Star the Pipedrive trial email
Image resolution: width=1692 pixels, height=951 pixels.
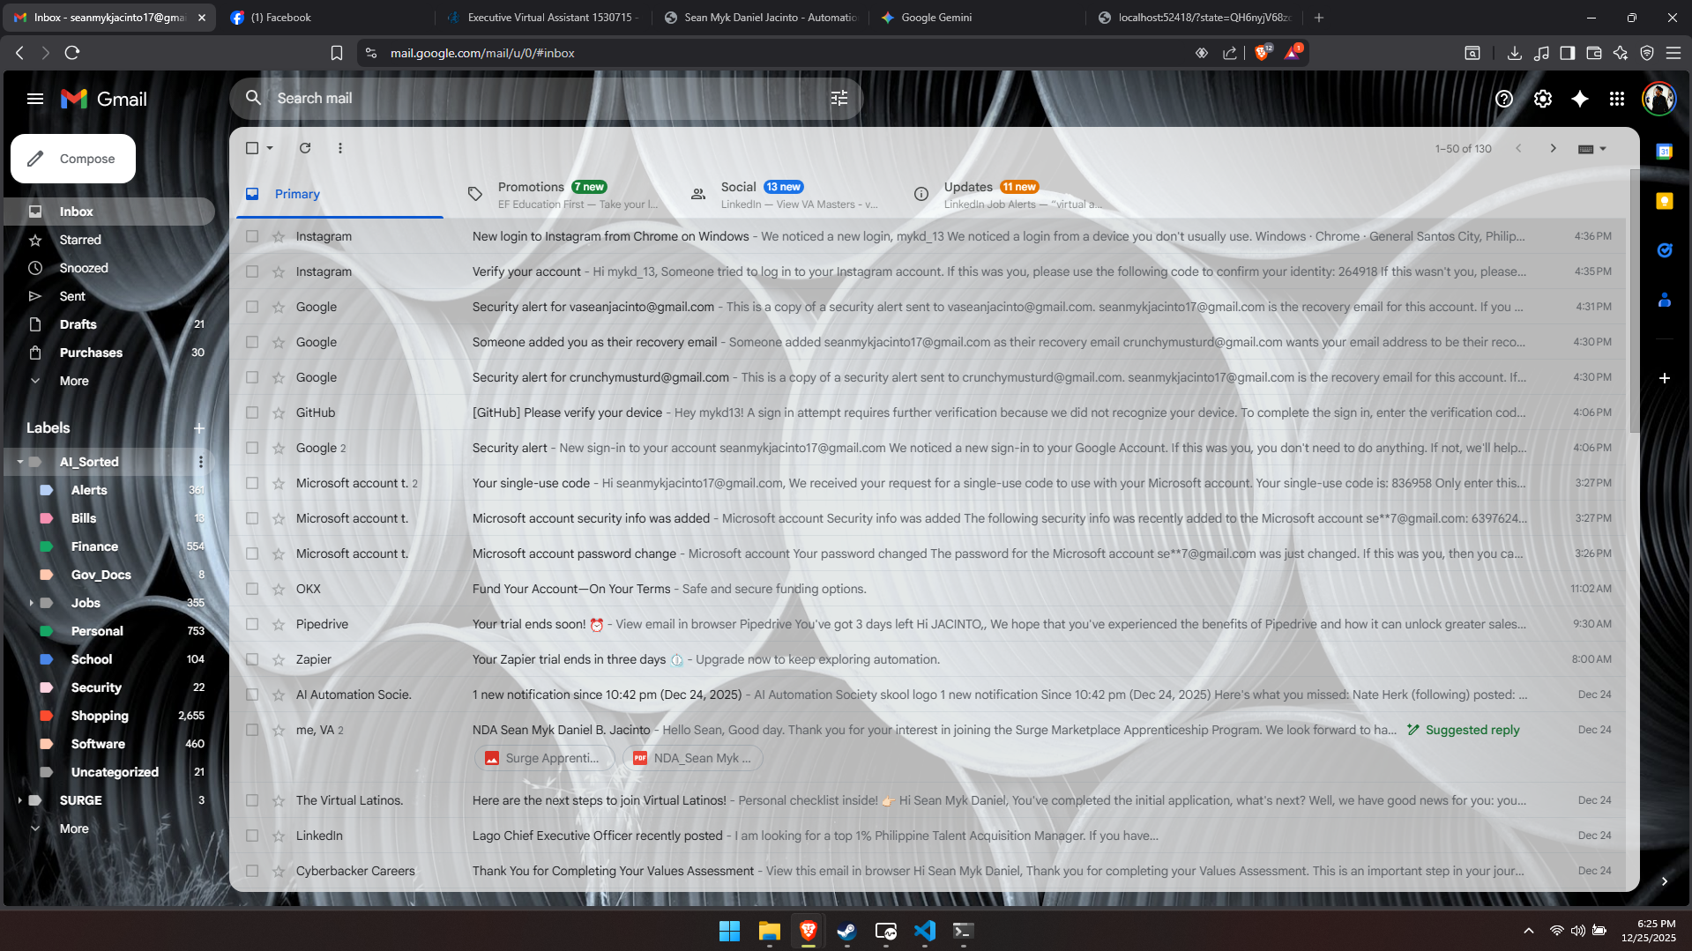coord(279,624)
